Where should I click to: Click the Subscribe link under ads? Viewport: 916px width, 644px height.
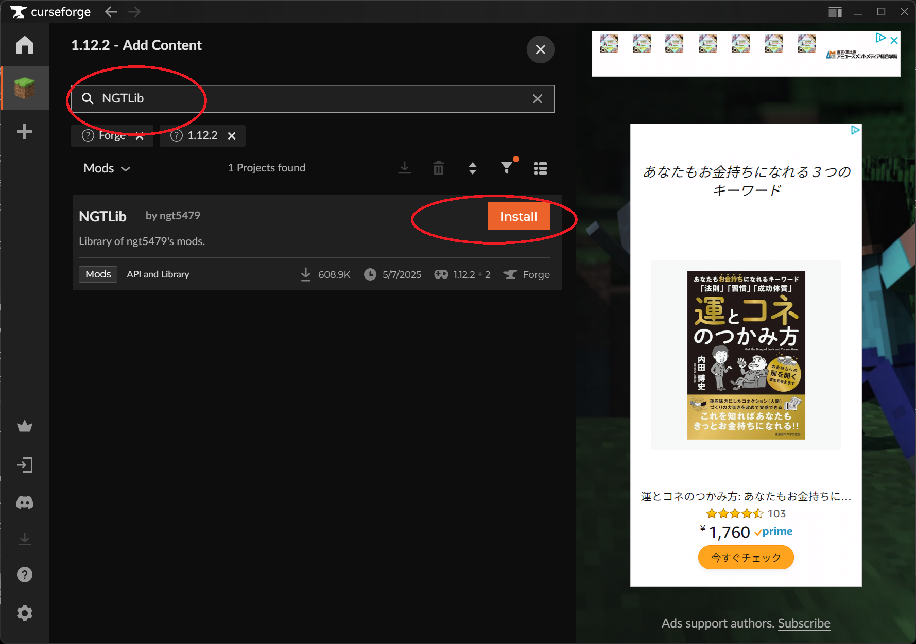point(804,623)
